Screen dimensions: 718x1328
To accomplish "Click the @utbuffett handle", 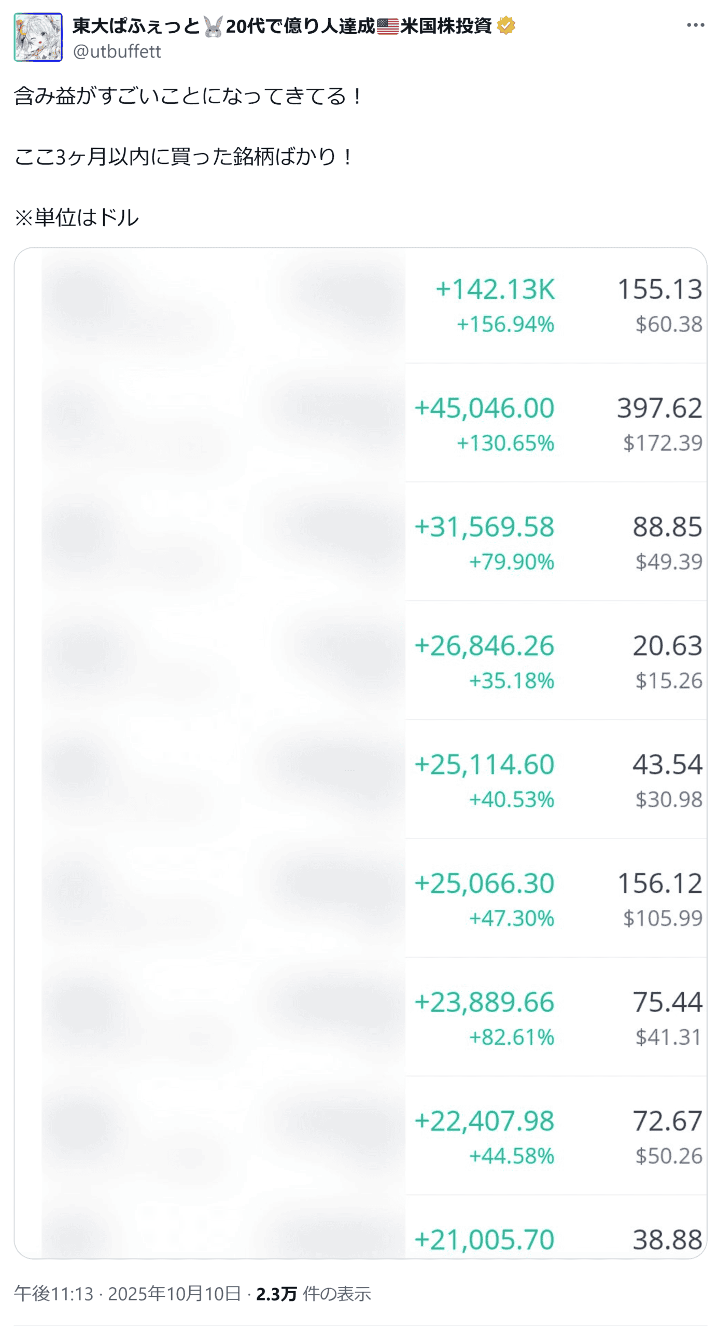I will (x=117, y=51).
